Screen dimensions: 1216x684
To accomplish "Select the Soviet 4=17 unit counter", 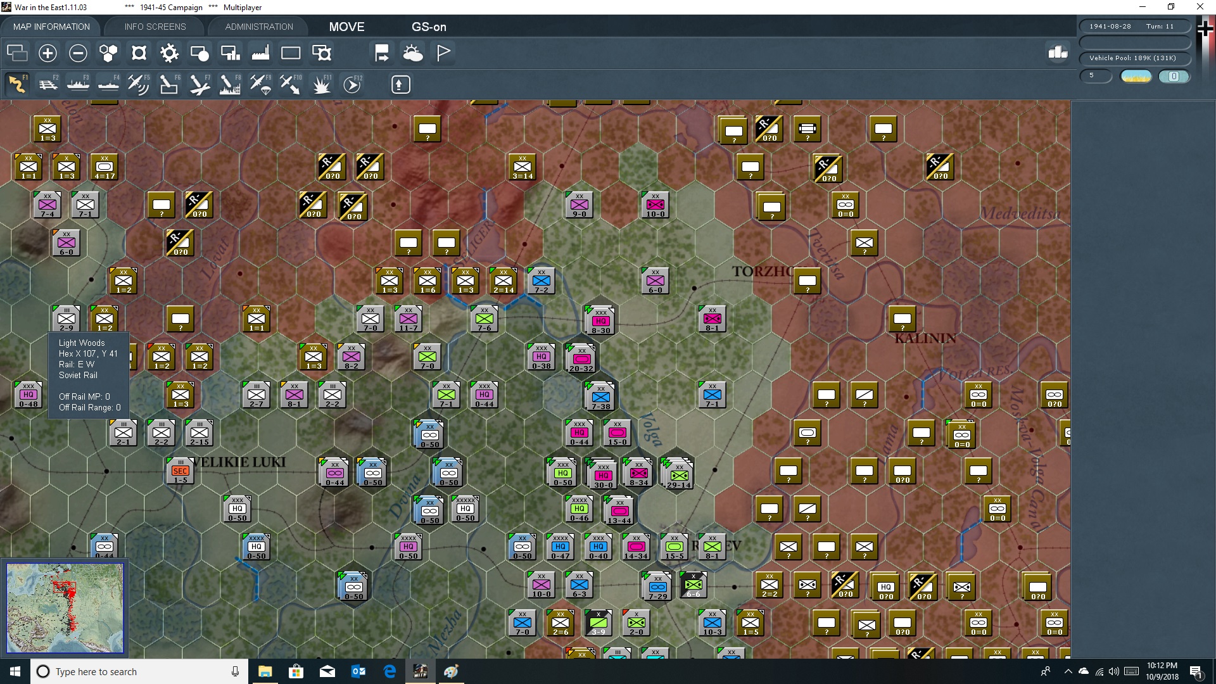I will pyautogui.click(x=104, y=167).
